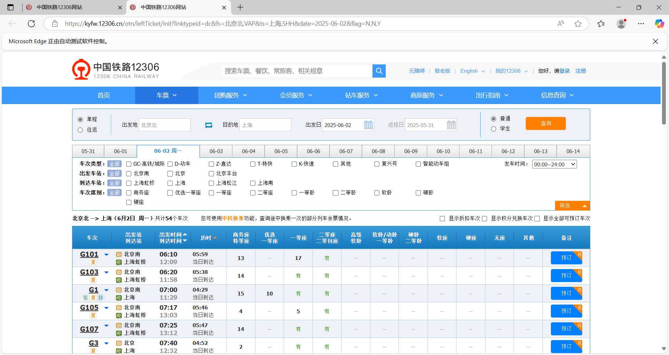
Task: Check the 上海虹桥 arrival station box
Action: [x=129, y=183]
